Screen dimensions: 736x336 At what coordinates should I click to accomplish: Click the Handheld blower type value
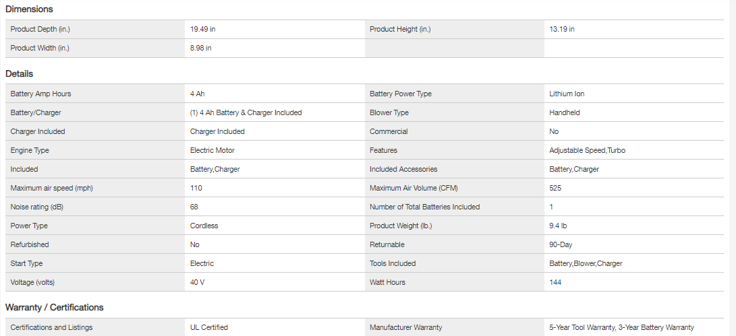(565, 113)
